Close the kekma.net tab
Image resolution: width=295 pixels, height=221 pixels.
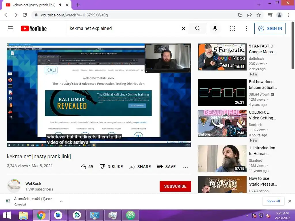click(67, 5)
